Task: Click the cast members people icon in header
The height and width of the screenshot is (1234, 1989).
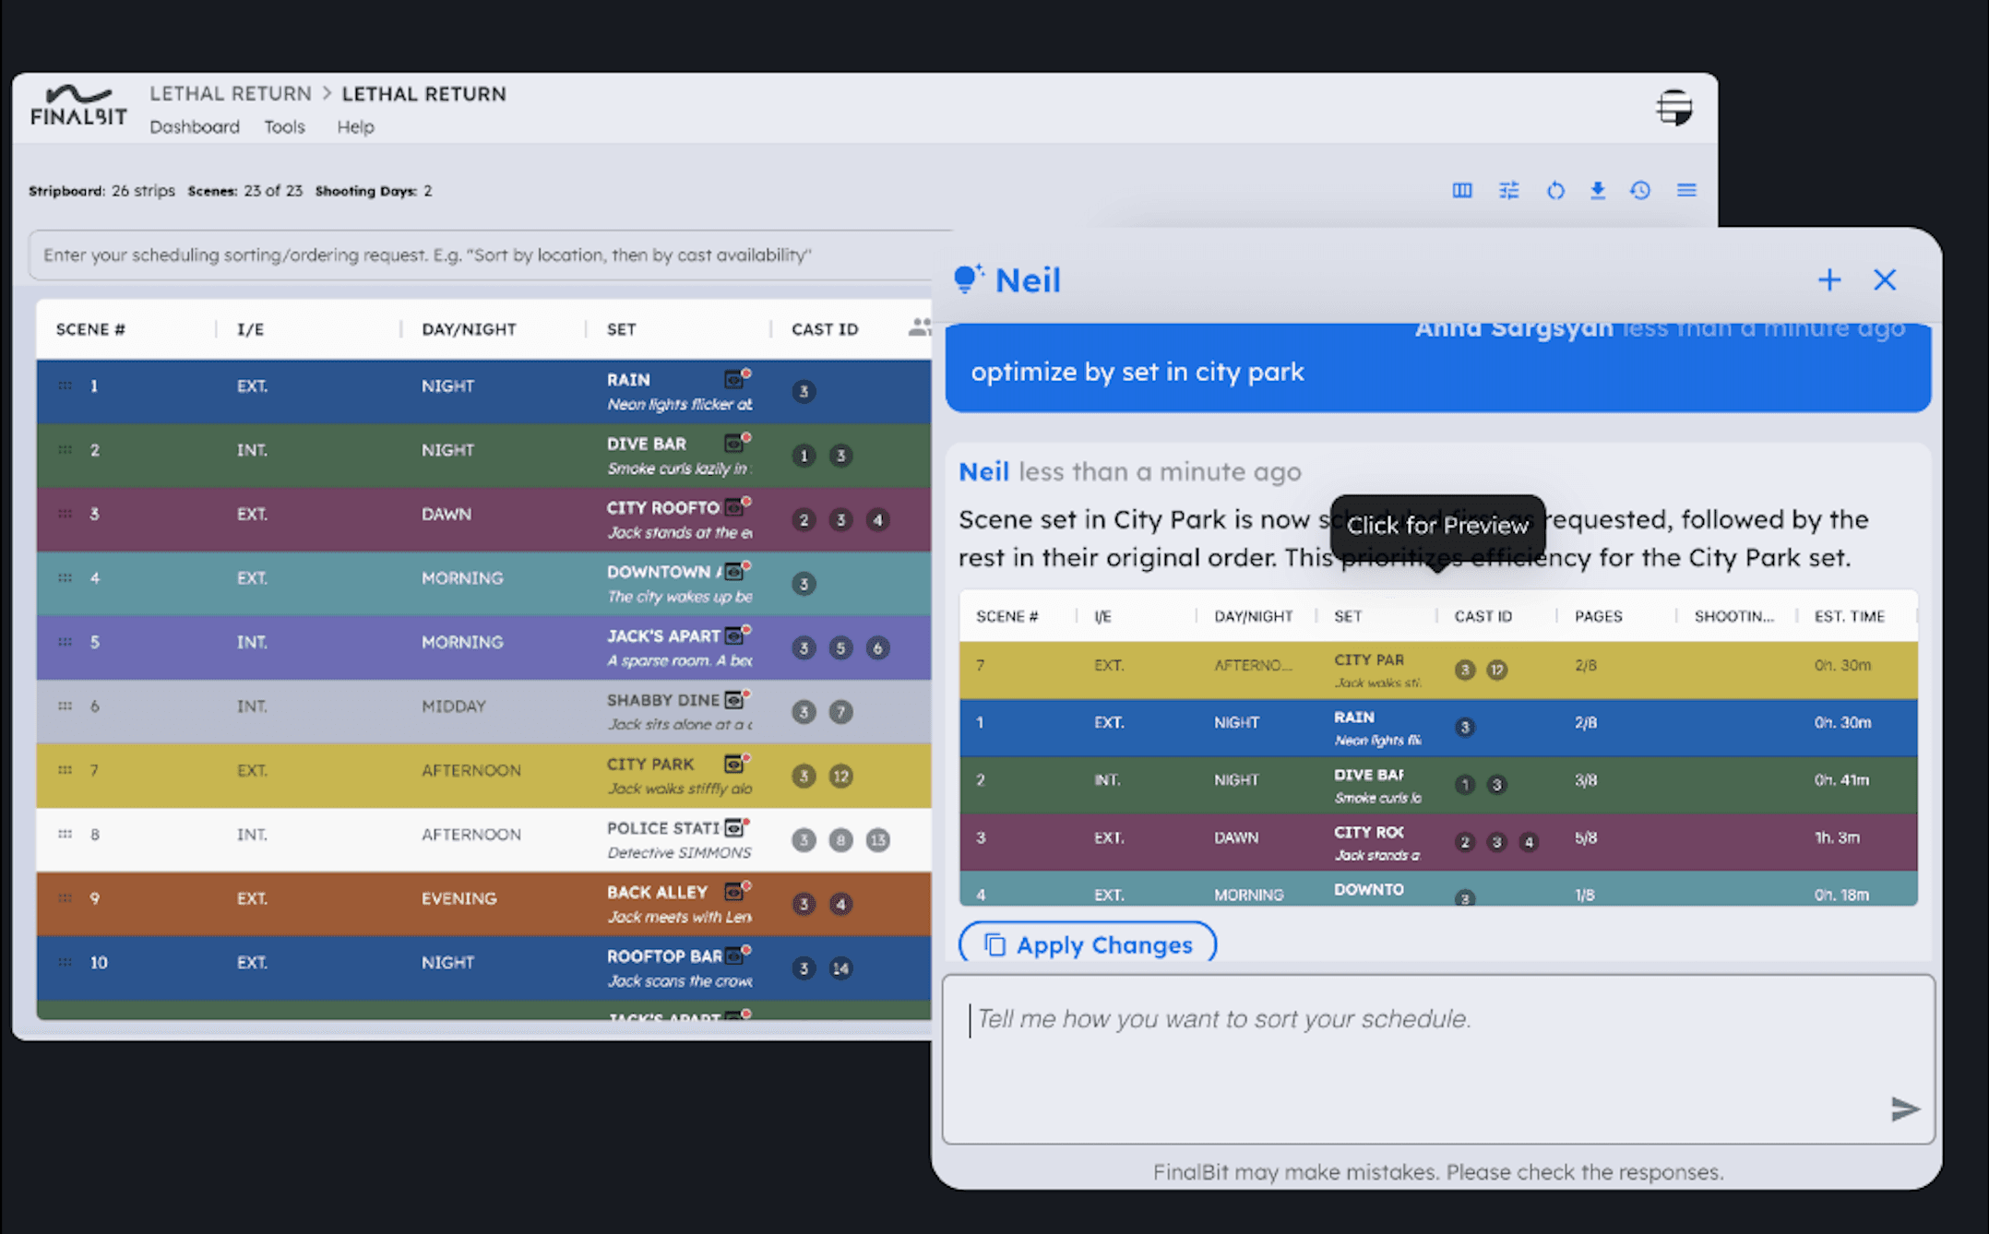Action: pos(919,327)
